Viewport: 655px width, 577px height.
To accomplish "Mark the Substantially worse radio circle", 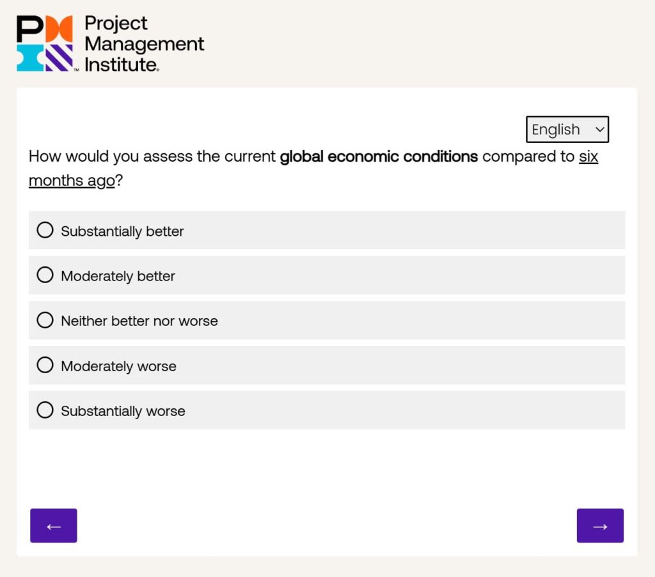I will 45,410.
